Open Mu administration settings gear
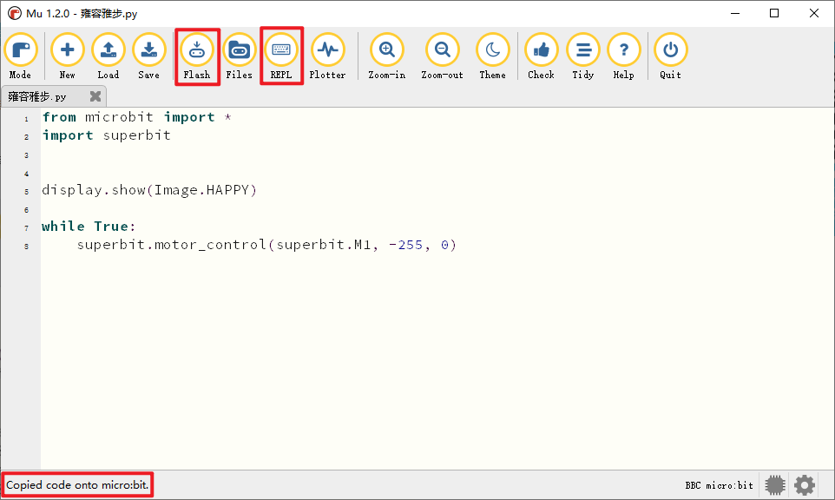Image resolution: width=835 pixels, height=500 pixels. click(805, 485)
